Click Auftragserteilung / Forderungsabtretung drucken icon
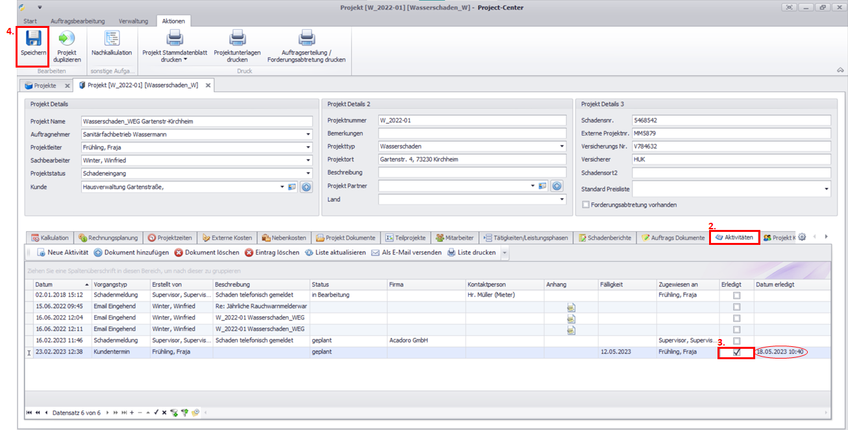848x430 pixels. [306, 38]
